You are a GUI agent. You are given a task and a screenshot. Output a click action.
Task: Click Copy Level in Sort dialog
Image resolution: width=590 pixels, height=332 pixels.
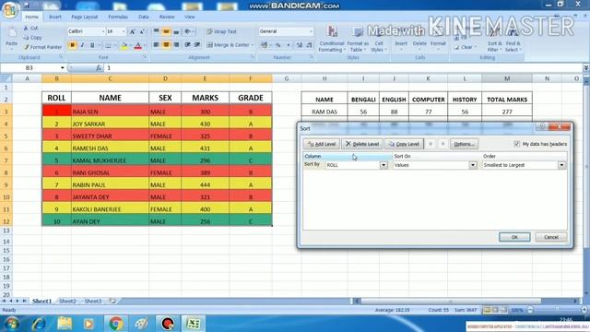pyautogui.click(x=404, y=144)
